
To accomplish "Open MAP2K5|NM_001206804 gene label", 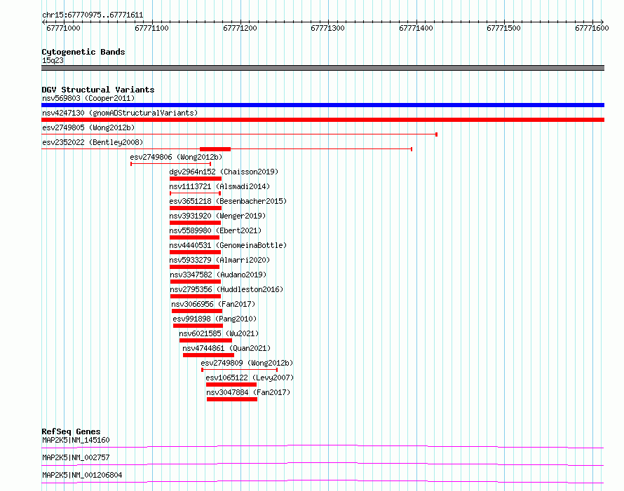I will [82, 475].
